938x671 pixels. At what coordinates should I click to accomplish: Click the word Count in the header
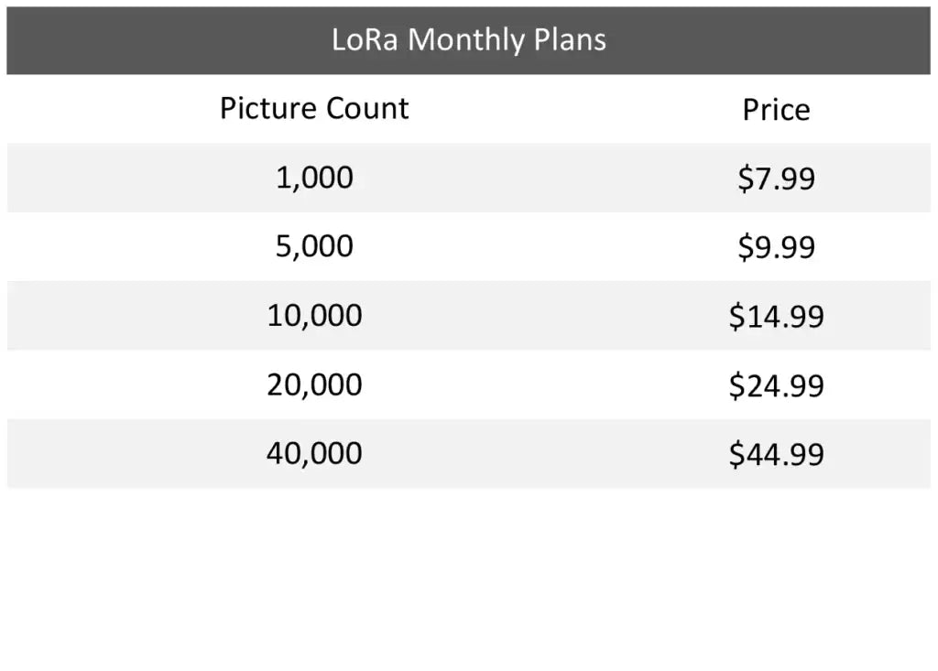point(368,109)
